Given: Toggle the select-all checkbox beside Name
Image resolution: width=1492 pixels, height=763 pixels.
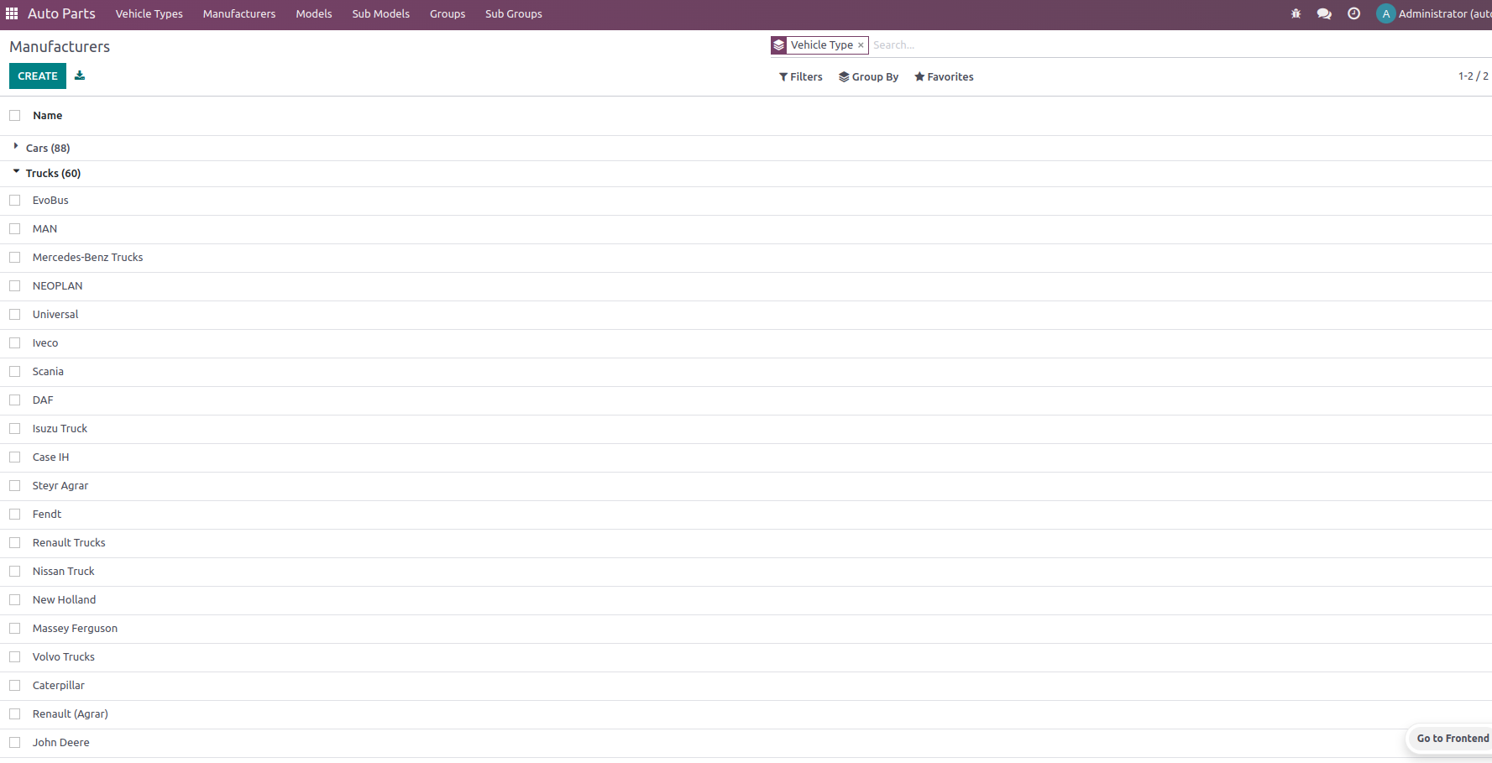Looking at the screenshot, I should click(15, 116).
